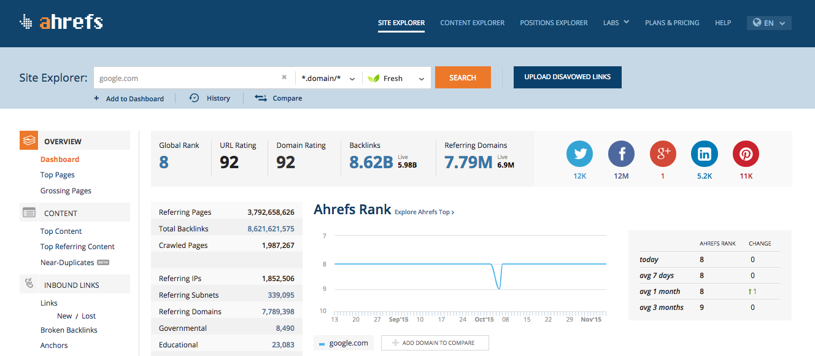The image size is (815, 356).
Task: Open the EN language selector
Action: tap(769, 23)
